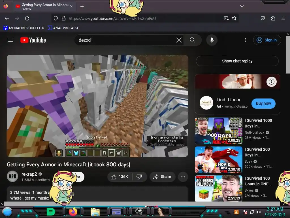Screen dimensions: 290x218
Task: Dislike this video
Action: pos(139,177)
